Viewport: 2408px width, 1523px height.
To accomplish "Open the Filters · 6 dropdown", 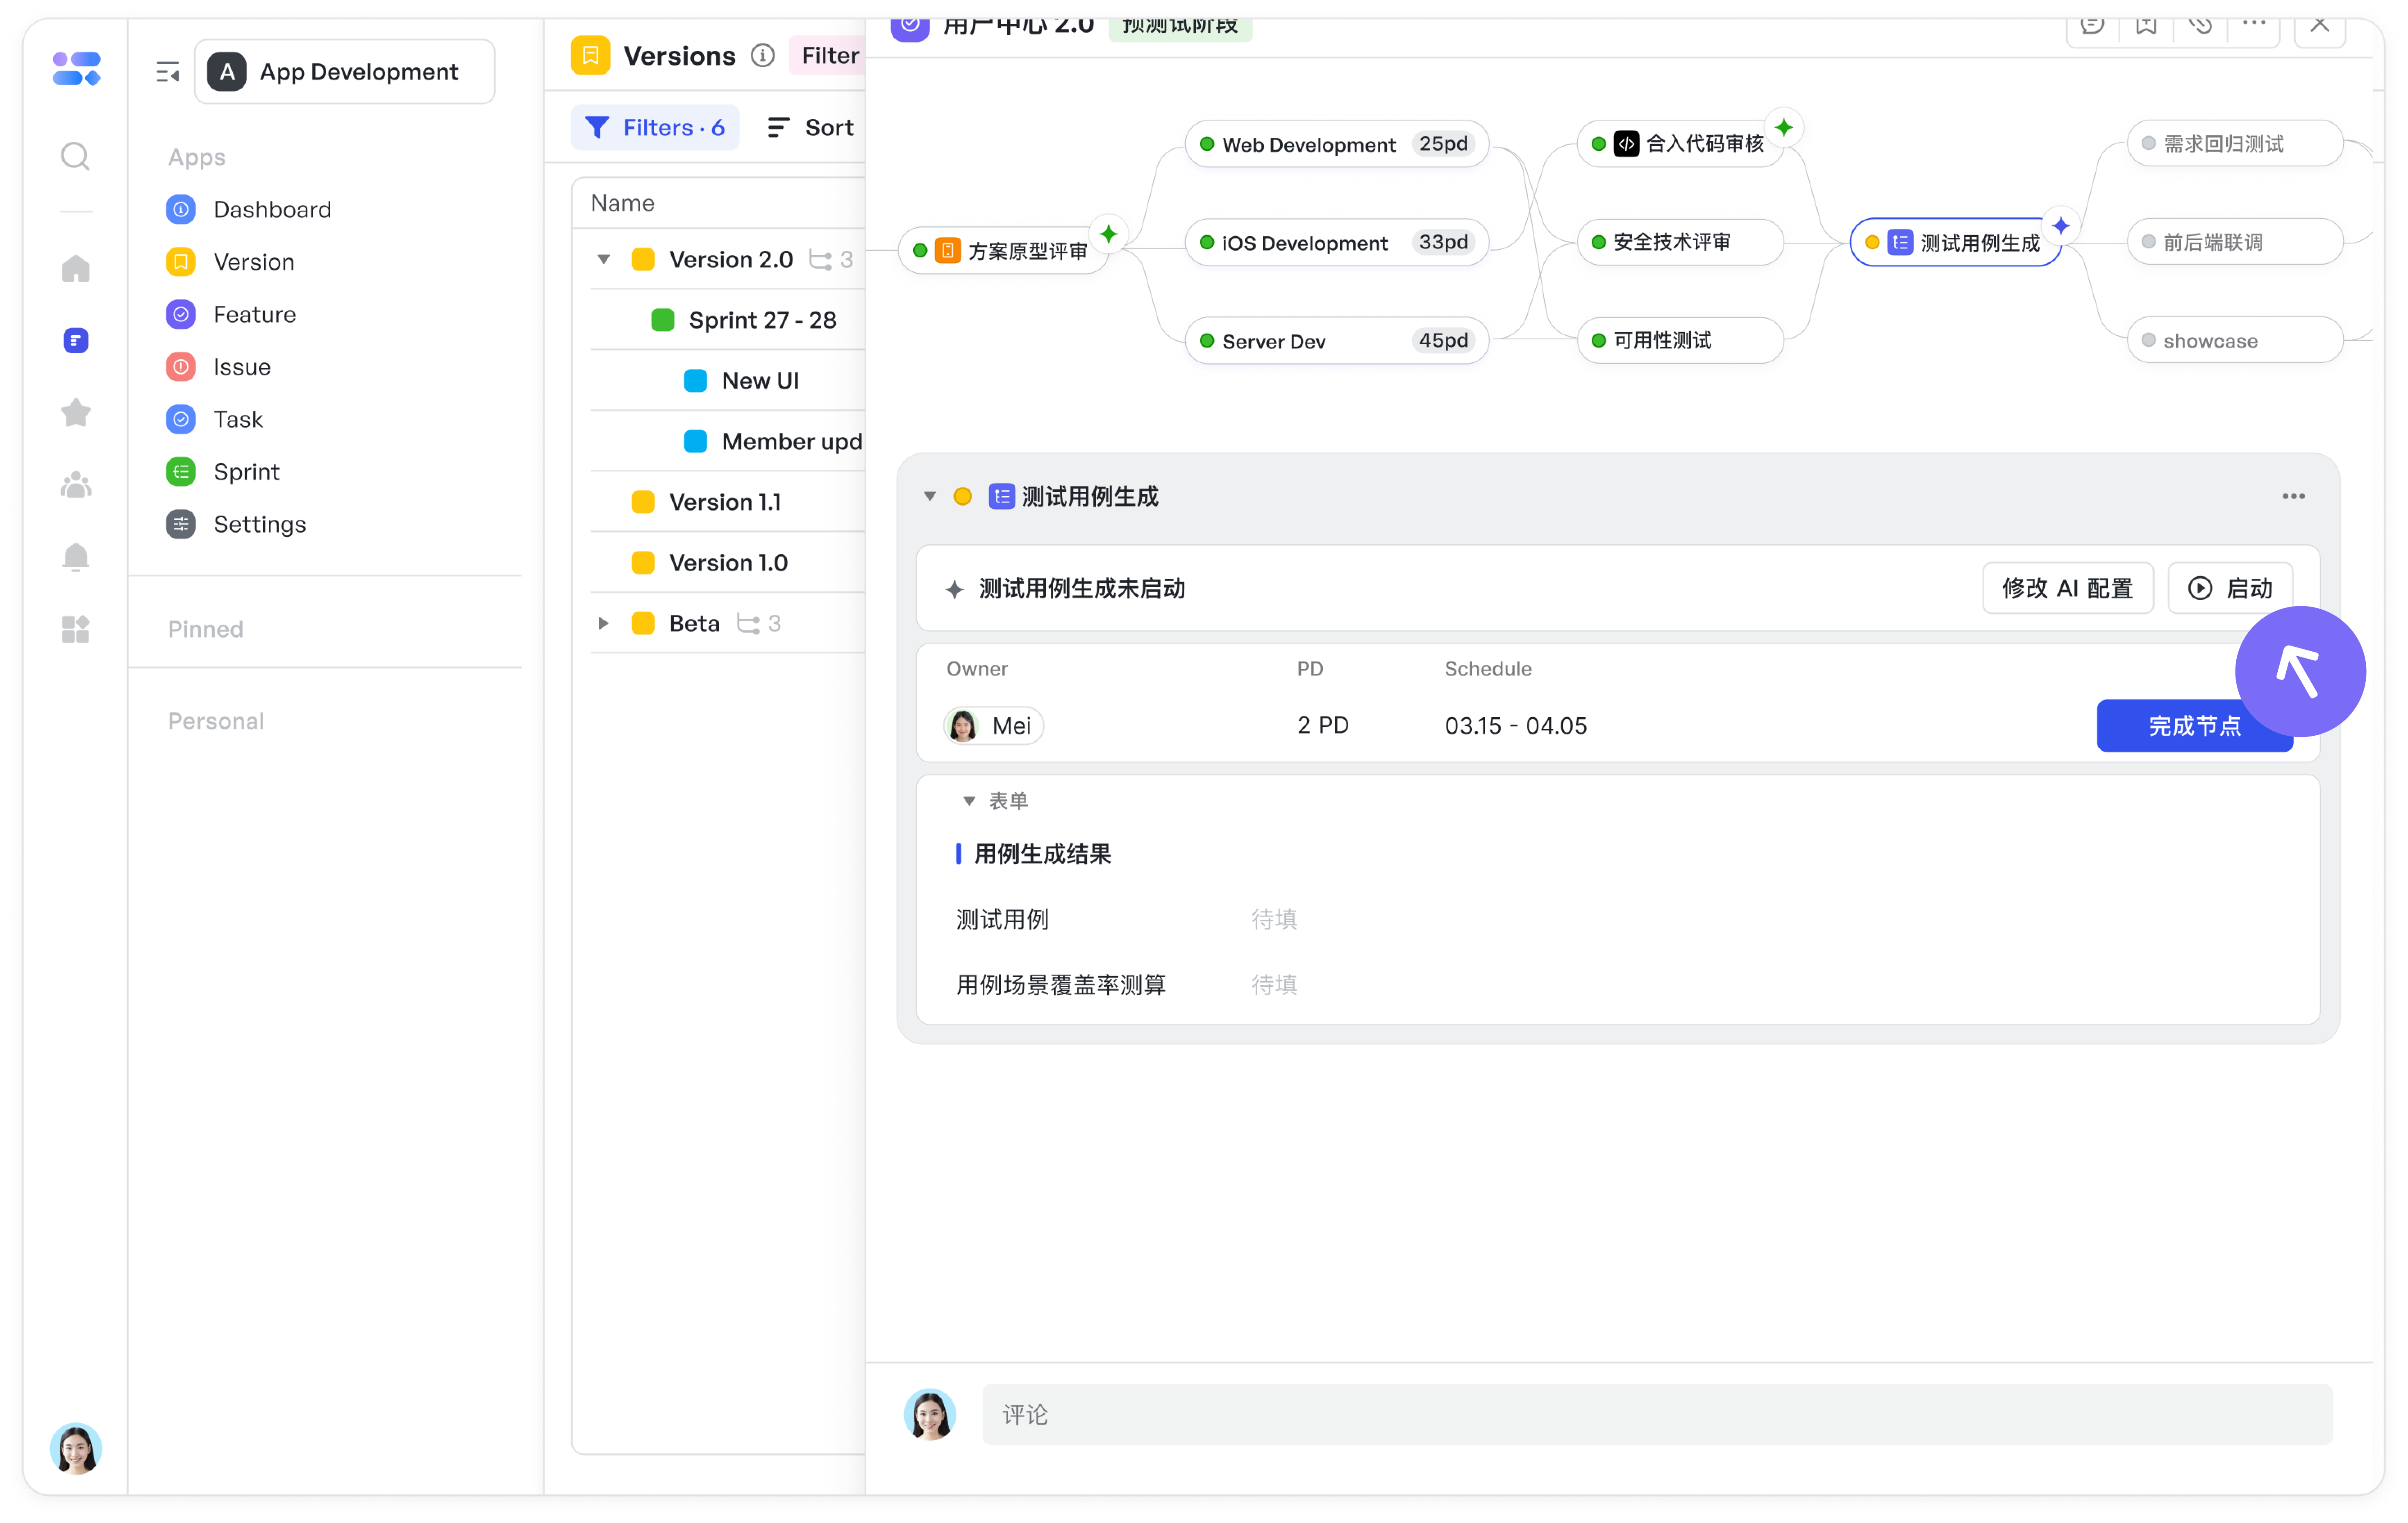I will click(655, 127).
